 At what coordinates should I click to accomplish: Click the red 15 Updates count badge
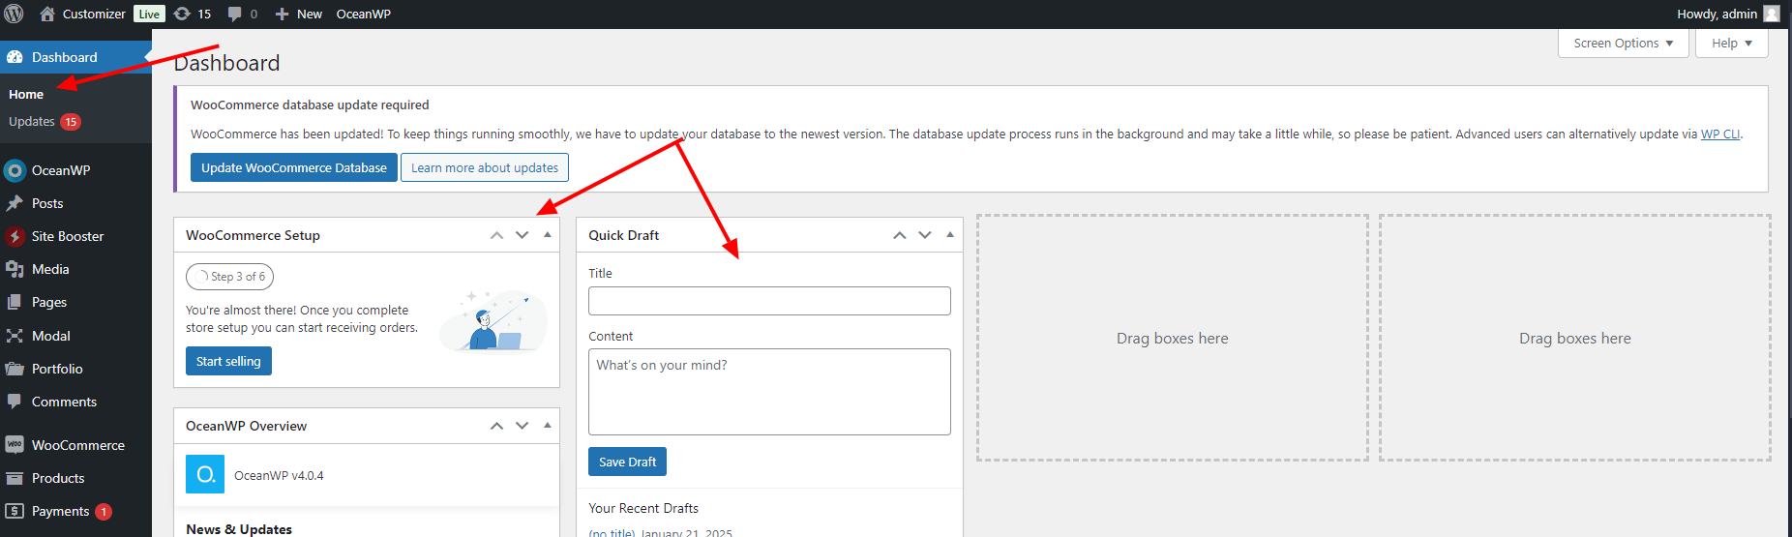click(71, 122)
